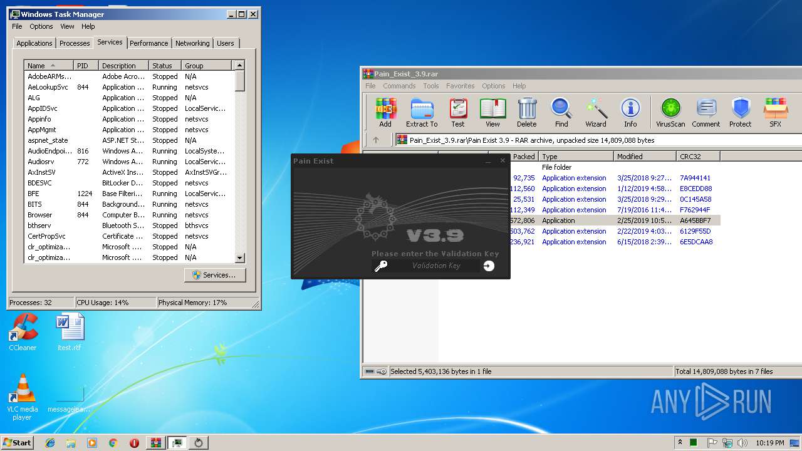Open the WinRAR Favorites menu
This screenshot has height=451, width=802.
pos(461,86)
